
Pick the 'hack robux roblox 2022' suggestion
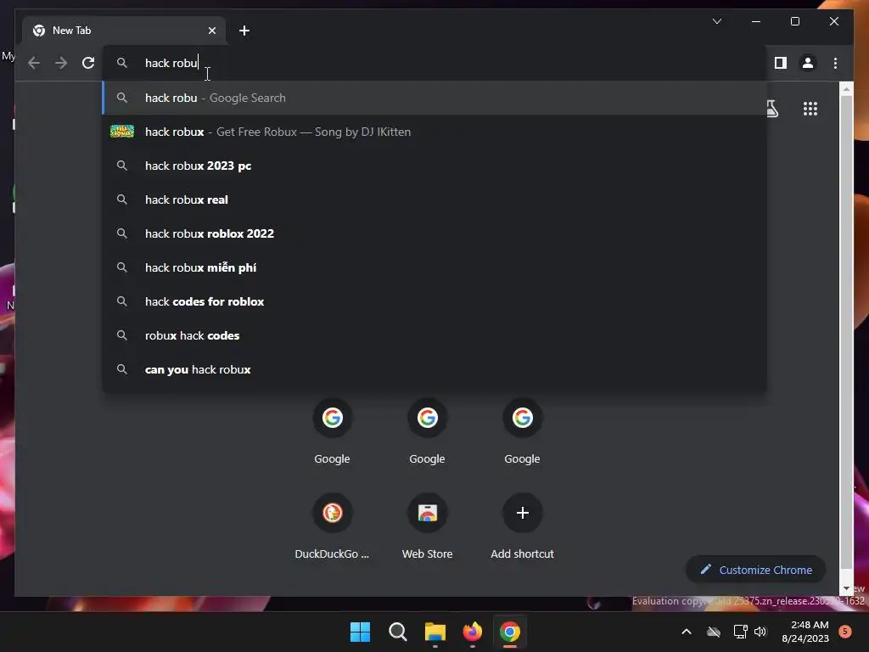pyautogui.click(x=434, y=233)
